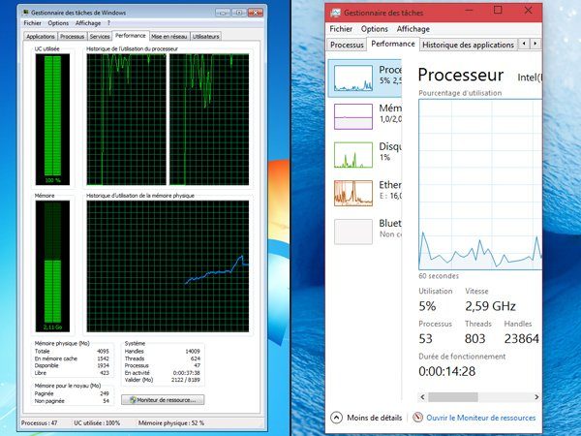Screen dimensions: 581x436
Task: Click the Non paginée 54 kernel memory row
Action: tap(72, 401)
